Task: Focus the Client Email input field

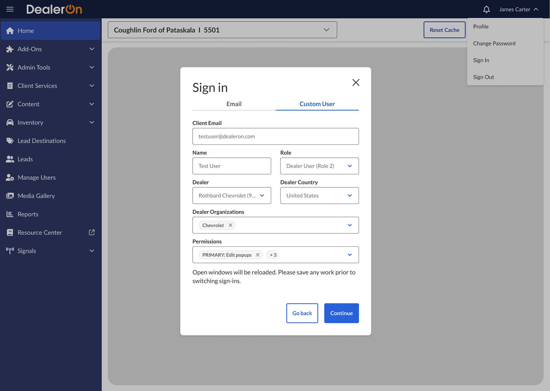Action: point(276,136)
